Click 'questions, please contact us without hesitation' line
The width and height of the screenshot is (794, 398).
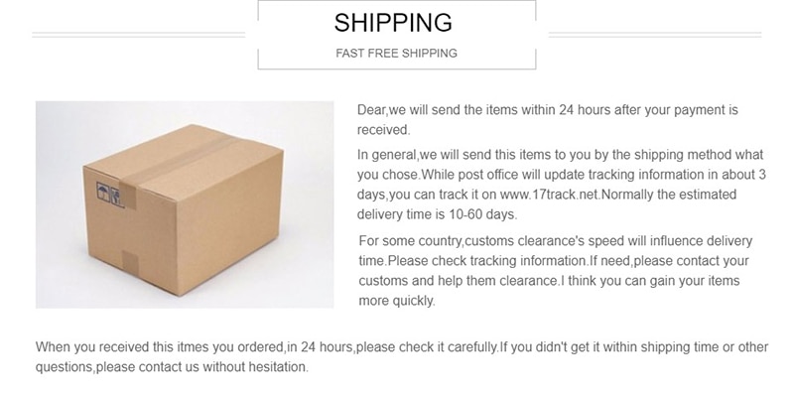tap(172, 367)
